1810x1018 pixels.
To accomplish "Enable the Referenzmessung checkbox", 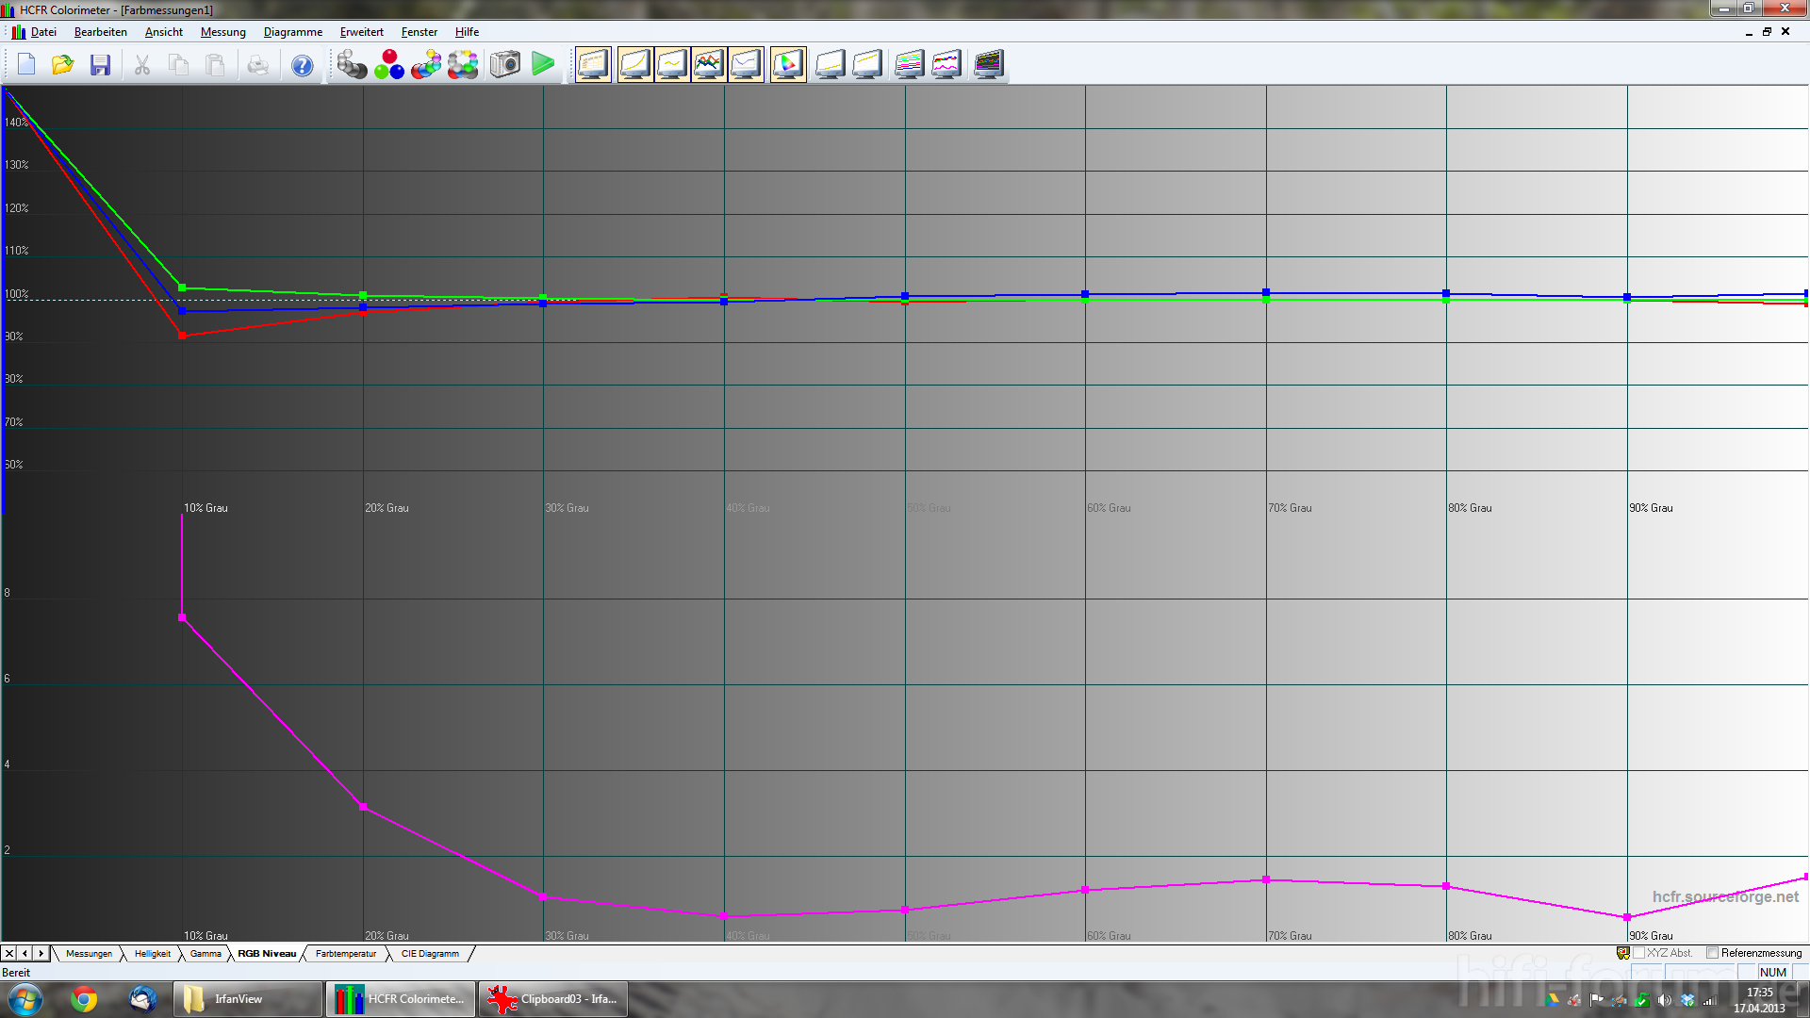I will click(x=1713, y=953).
